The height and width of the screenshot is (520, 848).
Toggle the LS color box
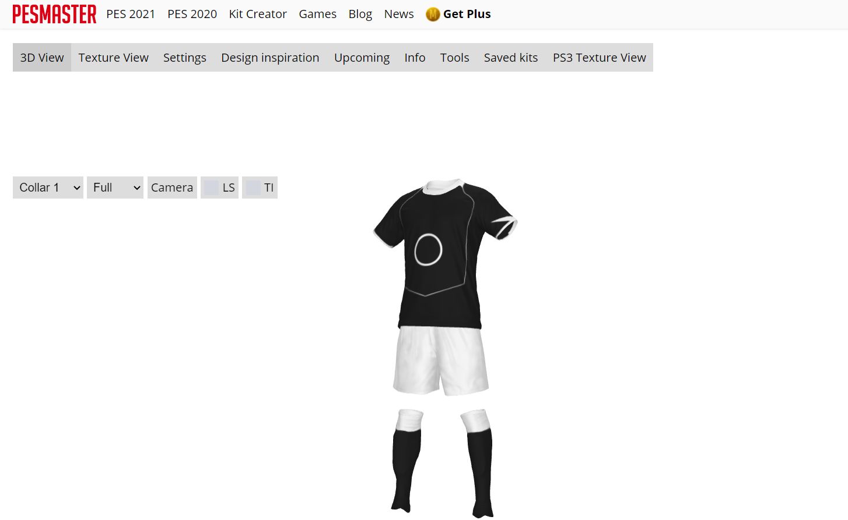(211, 188)
